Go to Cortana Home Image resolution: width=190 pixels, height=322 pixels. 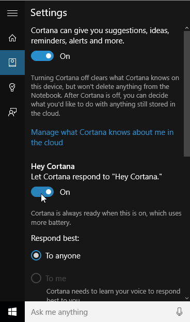[x=12, y=38]
